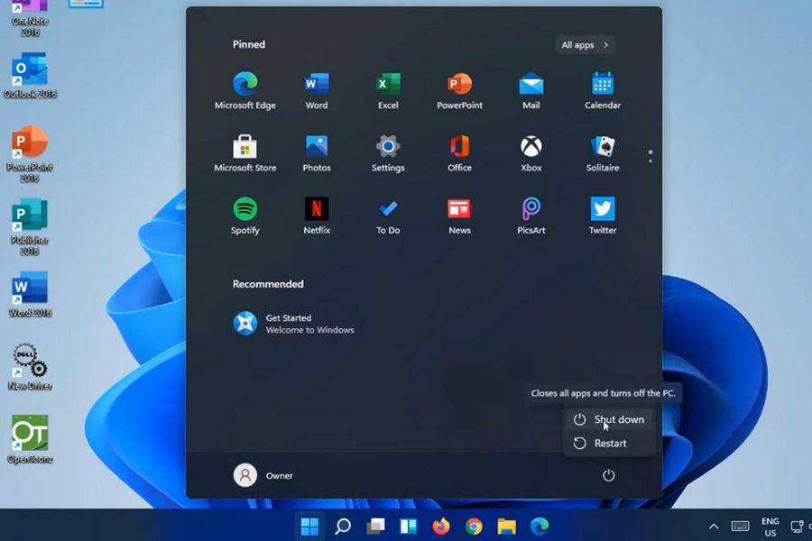The image size is (812, 541).
Task: Click the power button in Start menu
Action: coord(608,475)
